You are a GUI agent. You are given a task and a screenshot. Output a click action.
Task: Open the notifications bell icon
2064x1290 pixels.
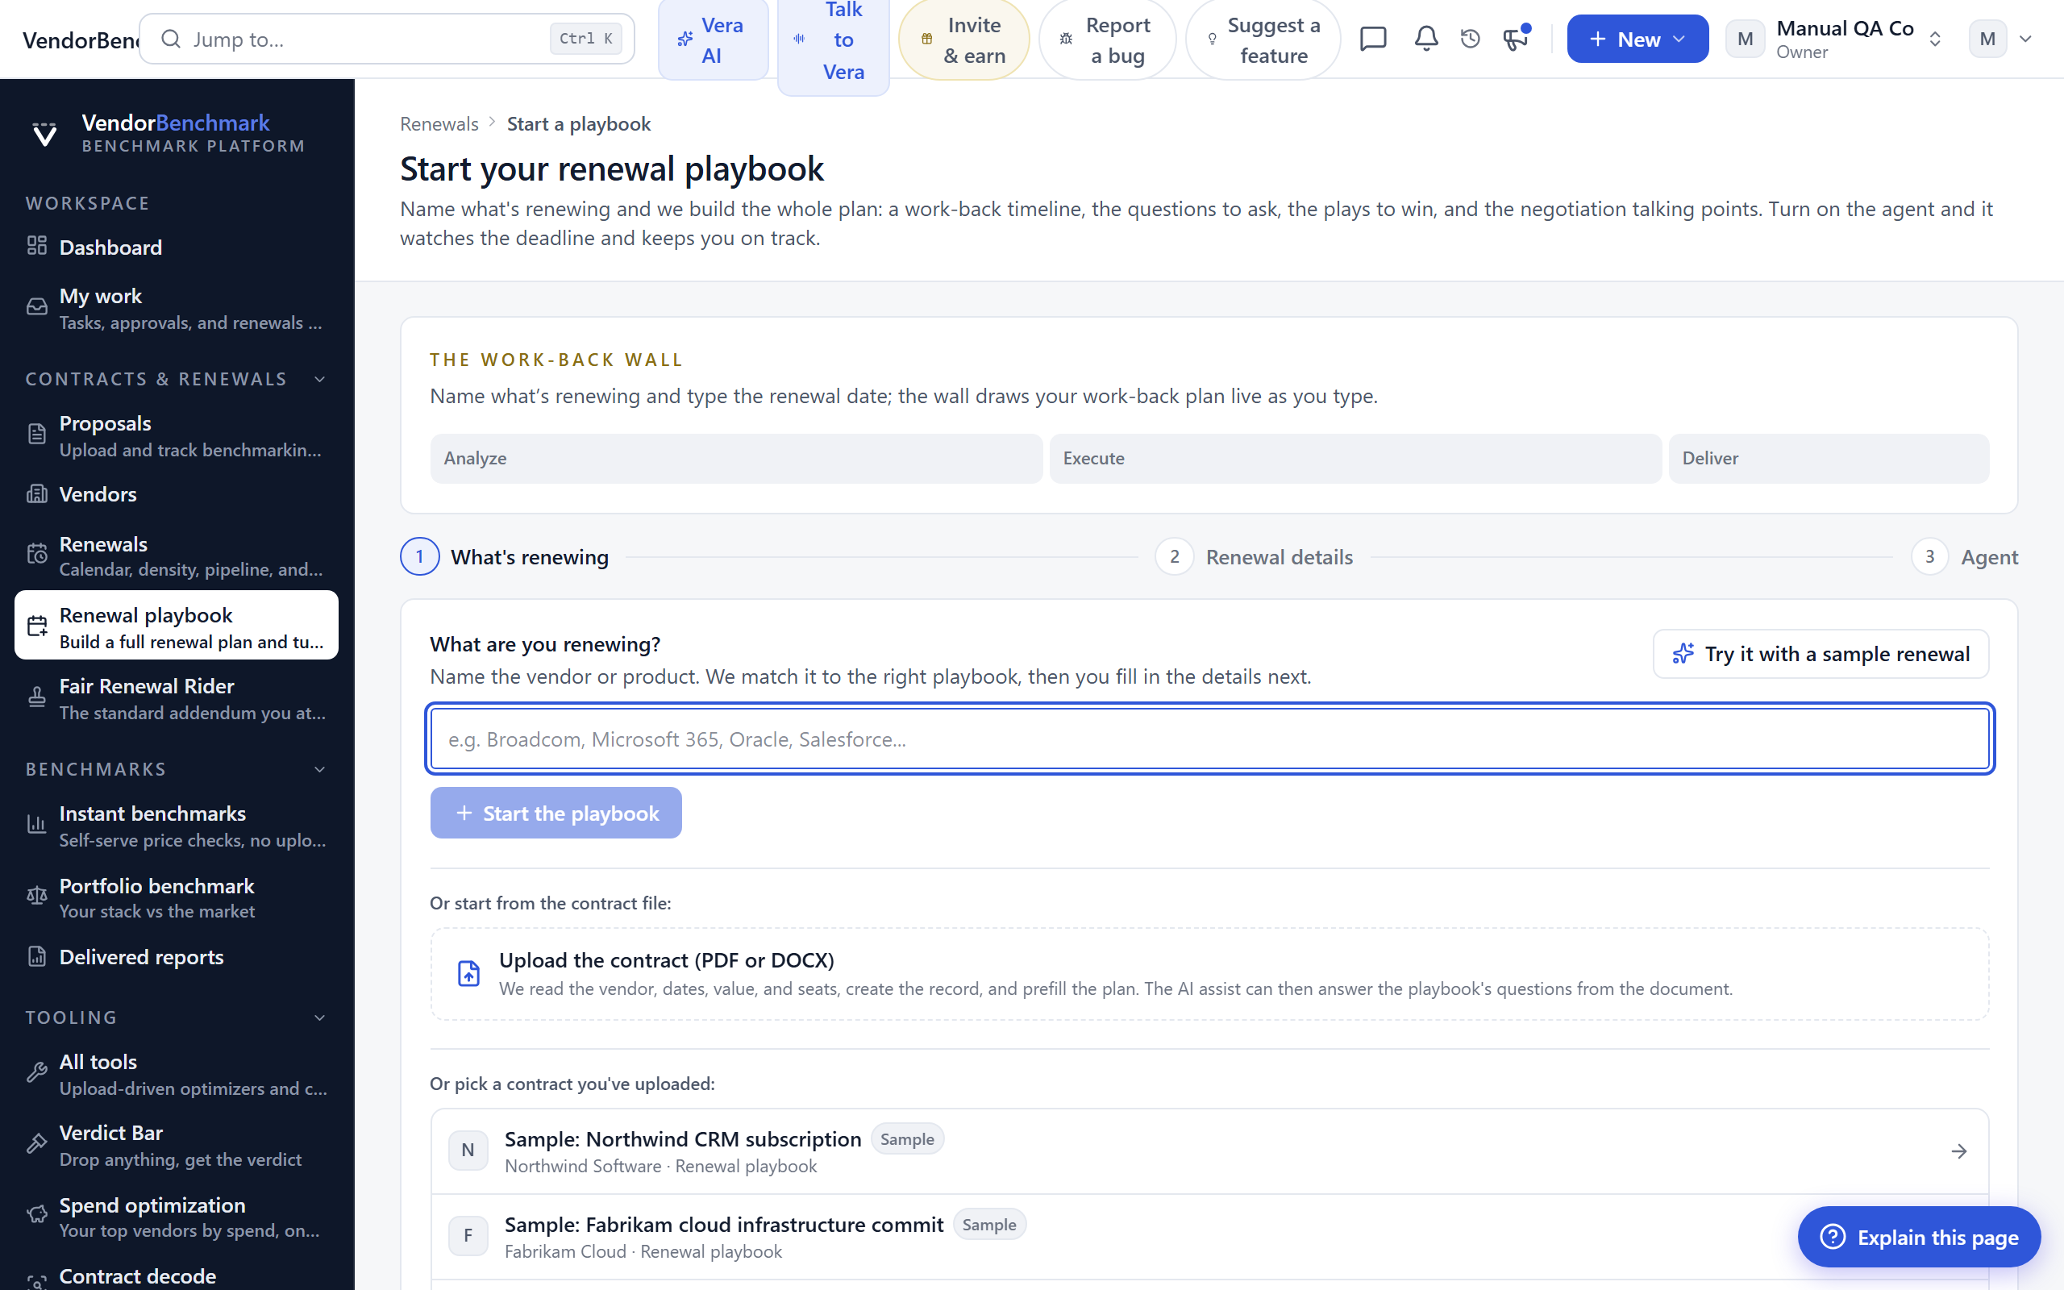coord(1426,39)
